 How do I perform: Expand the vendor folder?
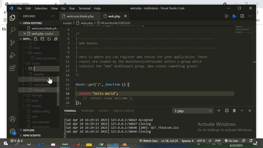pyautogui.click(x=36, y=106)
